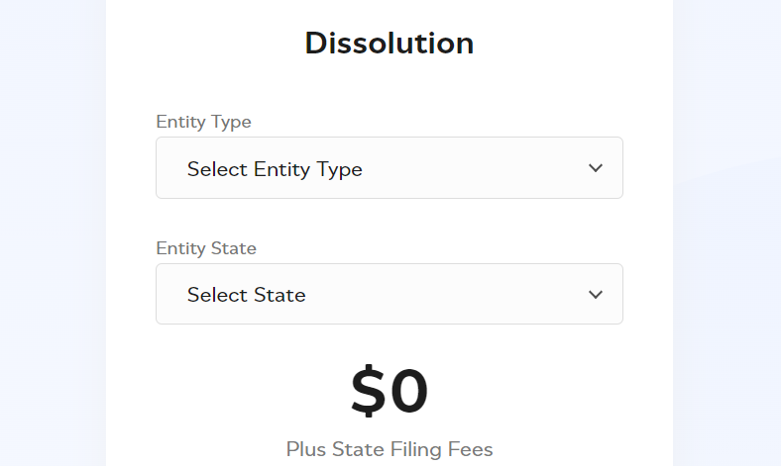781x466 pixels.
Task: Click the chevron in Entity Type dropdown
Action: [596, 168]
